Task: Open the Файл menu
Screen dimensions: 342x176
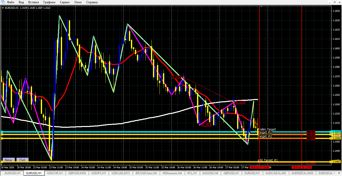Action: coord(11,2)
